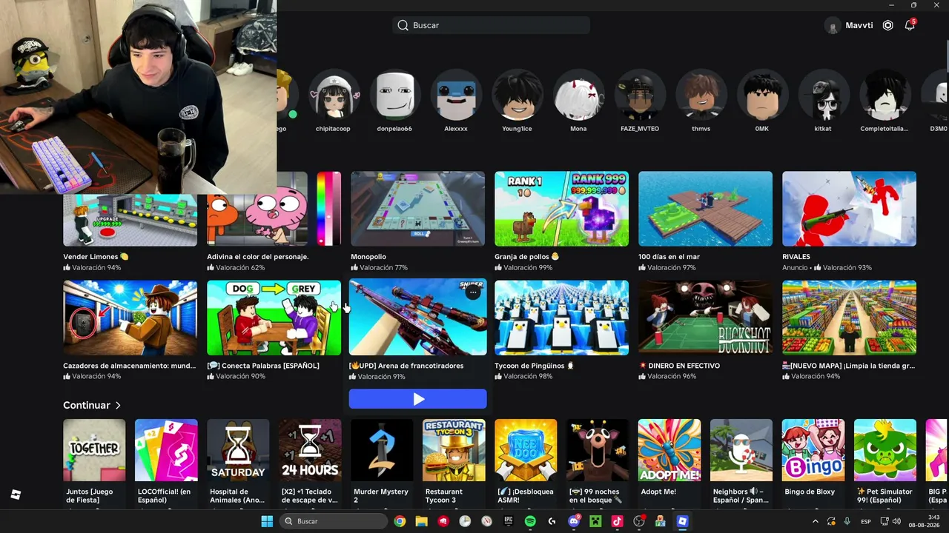
Task: Open the Mavvti username link
Action: pos(859,25)
